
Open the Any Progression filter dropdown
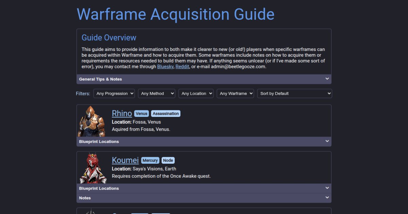pos(114,93)
